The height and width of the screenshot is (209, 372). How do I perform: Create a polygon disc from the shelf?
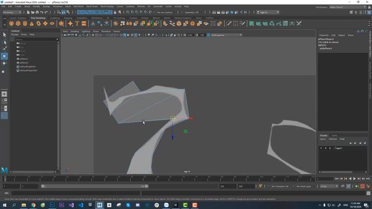tap(52, 23)
